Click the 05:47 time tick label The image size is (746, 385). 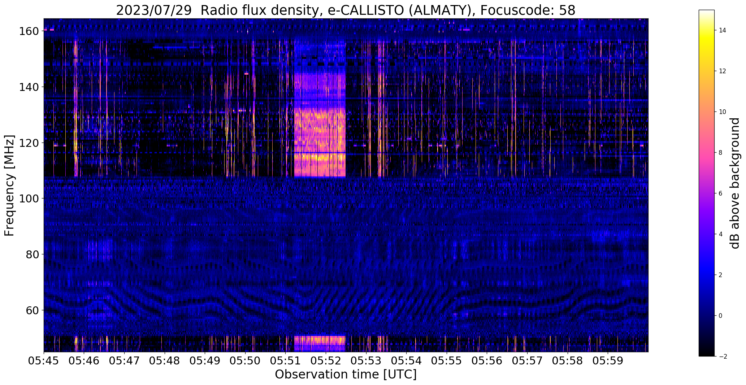point(124,360)
